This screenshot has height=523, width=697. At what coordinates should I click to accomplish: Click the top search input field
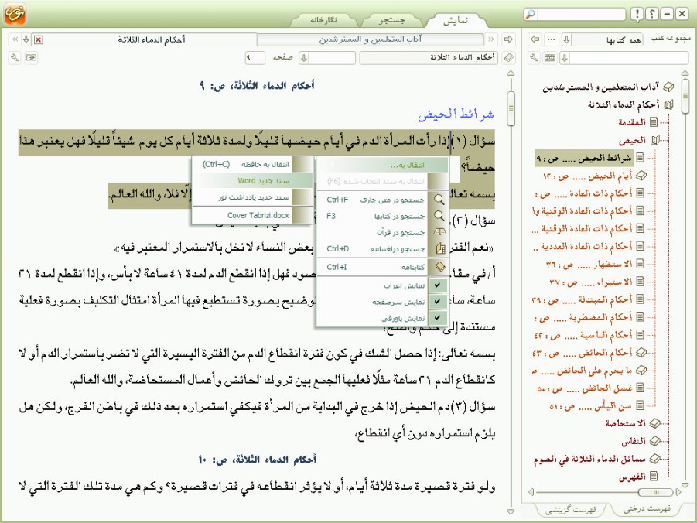[580, 14]
